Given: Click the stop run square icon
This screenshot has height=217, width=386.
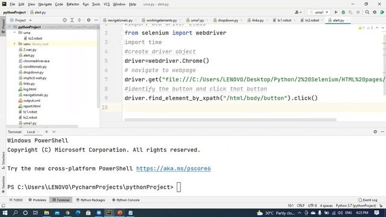Looking at the screenshot, I should [358, 12].
